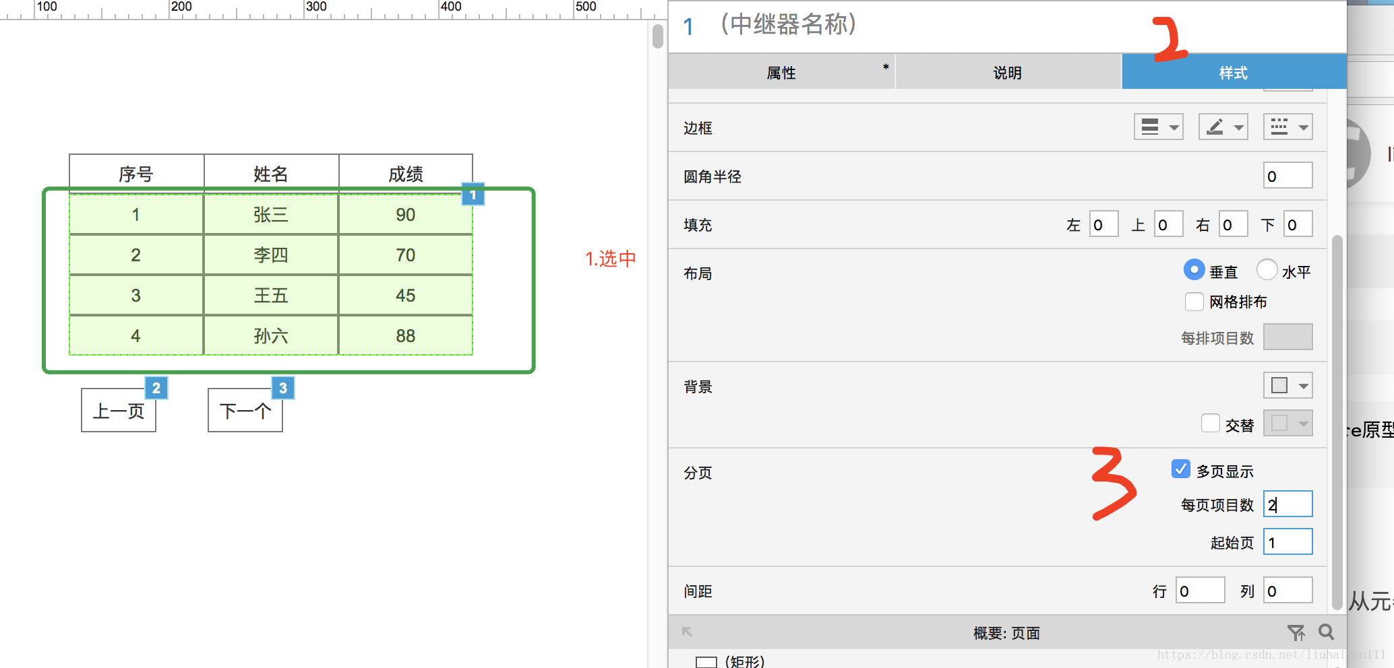Viewport: 1394px width, 668px height.
Task: Open border line width dropdown
Action: click(1159, 127)
